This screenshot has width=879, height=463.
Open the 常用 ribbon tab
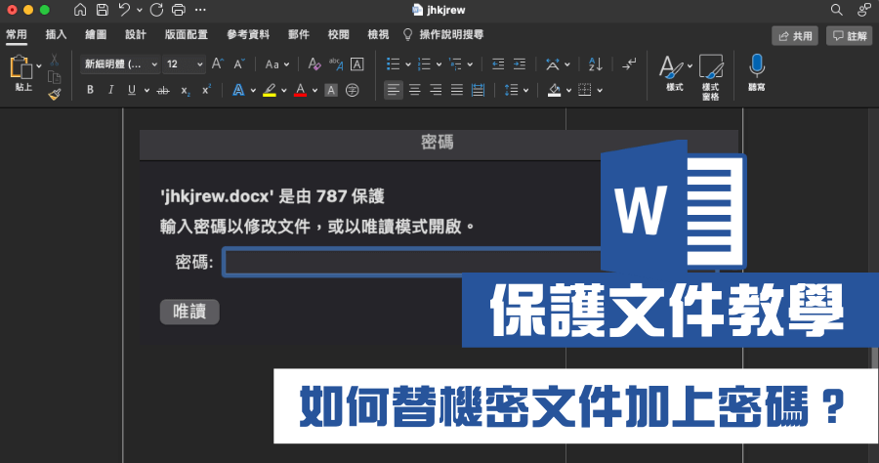point(17,35)
